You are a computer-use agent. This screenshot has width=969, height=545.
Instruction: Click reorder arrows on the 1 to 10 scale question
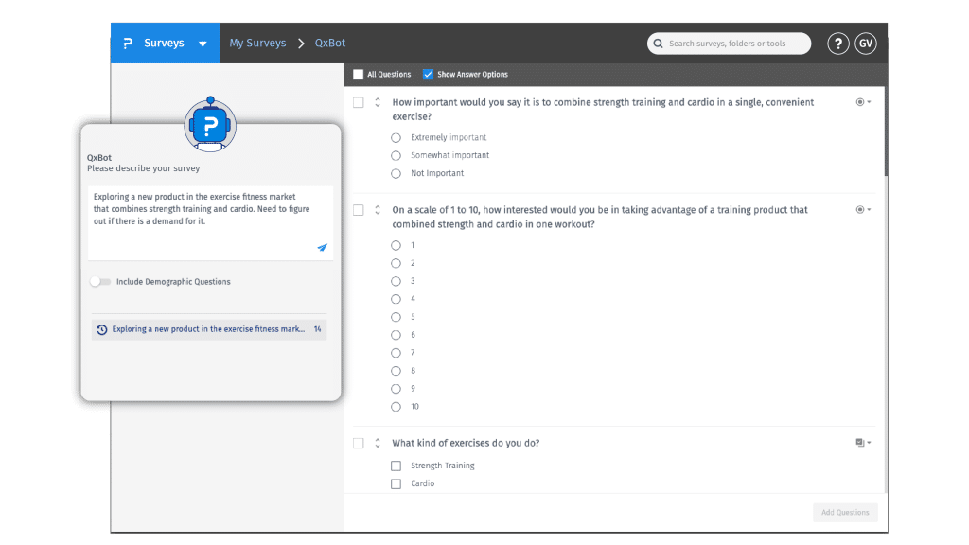(x=378, y=210)
